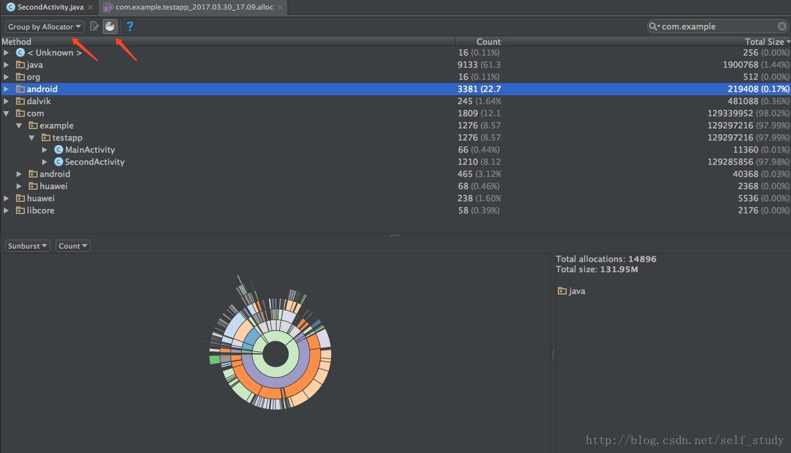This screenshot has width=791, height=453.
Task: Click the search magnifier icon in filter
Action: (654, 26)
